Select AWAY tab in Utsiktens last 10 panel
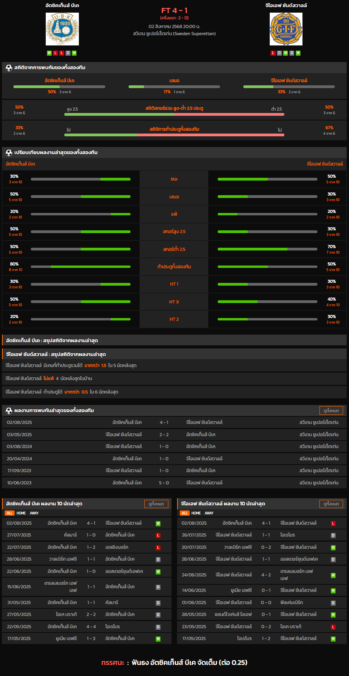This screenshot has width=349, height=676. 34,513
